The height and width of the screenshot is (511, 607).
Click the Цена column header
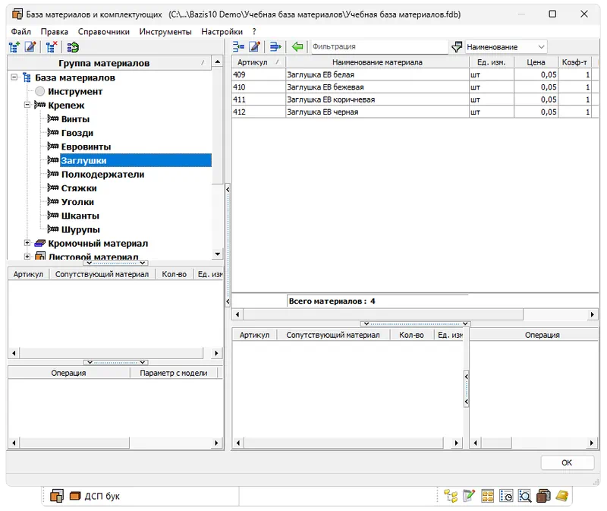point(536,62)
